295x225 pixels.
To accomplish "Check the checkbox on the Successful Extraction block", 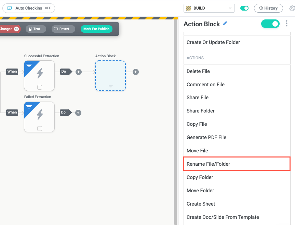I will [39, 86].
